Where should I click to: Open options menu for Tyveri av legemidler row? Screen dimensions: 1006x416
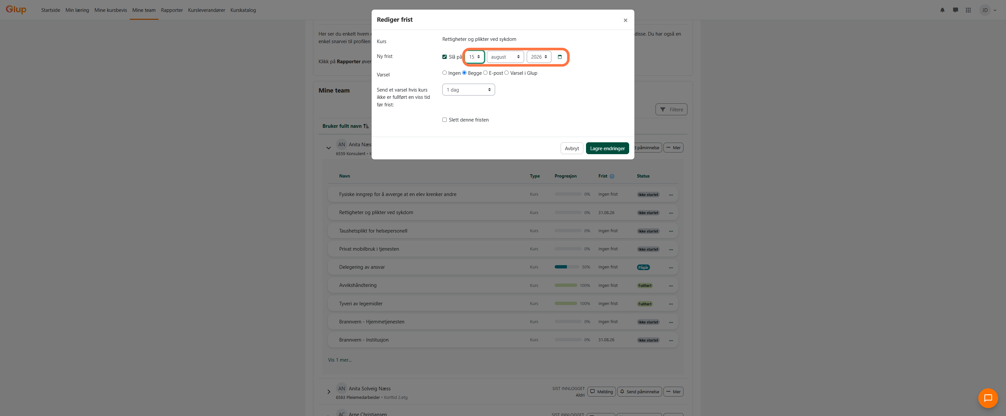671,304
